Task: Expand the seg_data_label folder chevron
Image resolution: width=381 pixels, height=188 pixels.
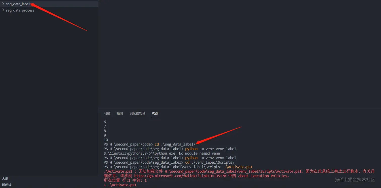Action: click(x=3, y=4)
